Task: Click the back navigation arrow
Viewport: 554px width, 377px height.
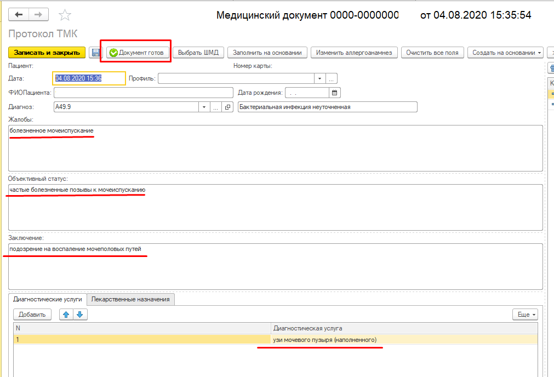Action: point(19,15)
